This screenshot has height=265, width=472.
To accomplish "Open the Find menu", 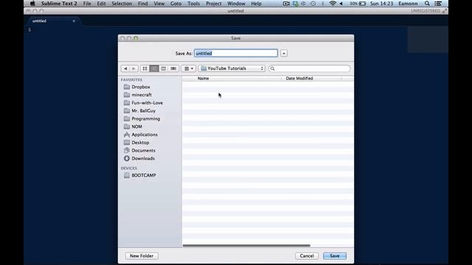I will [142, 4].
